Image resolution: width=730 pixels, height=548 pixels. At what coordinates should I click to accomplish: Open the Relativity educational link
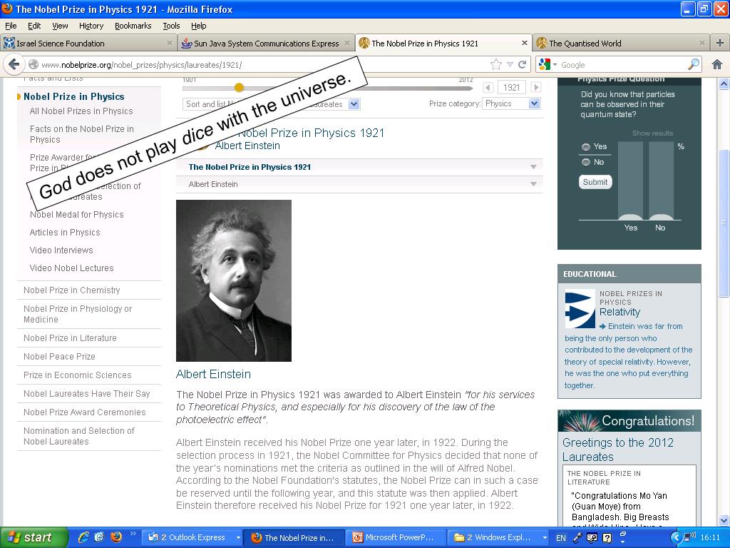point(620,312)
